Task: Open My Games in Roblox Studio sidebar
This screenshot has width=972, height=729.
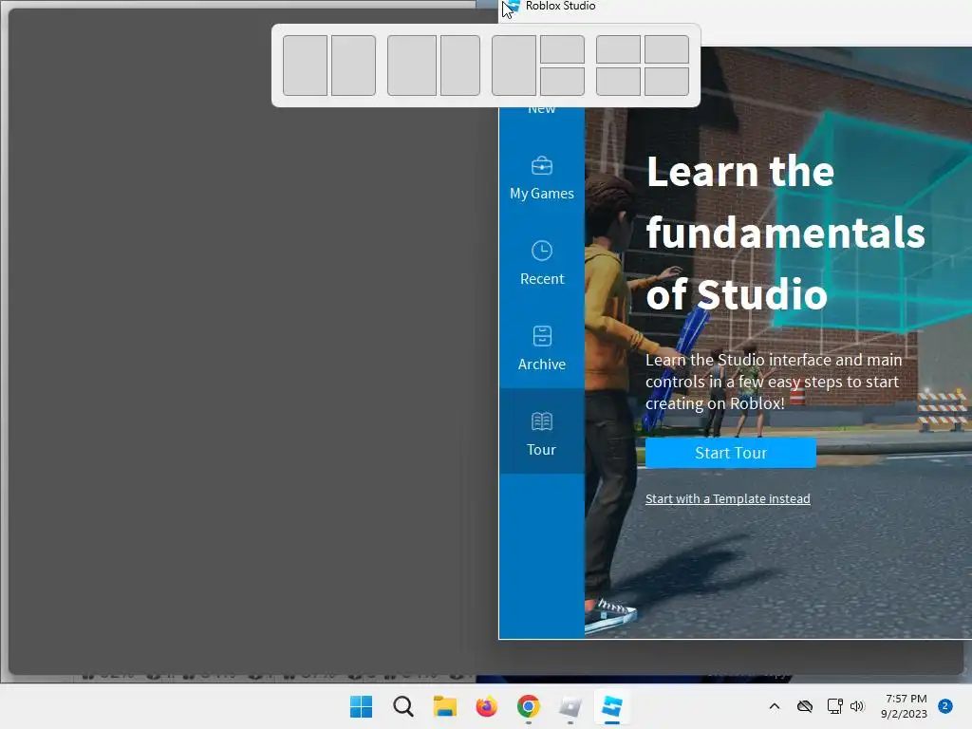Action: [542, 178]
